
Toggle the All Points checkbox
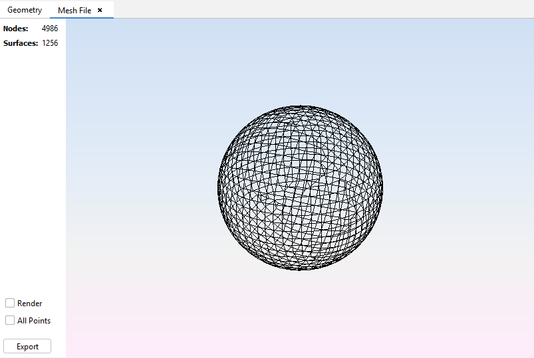click(10, 320)
